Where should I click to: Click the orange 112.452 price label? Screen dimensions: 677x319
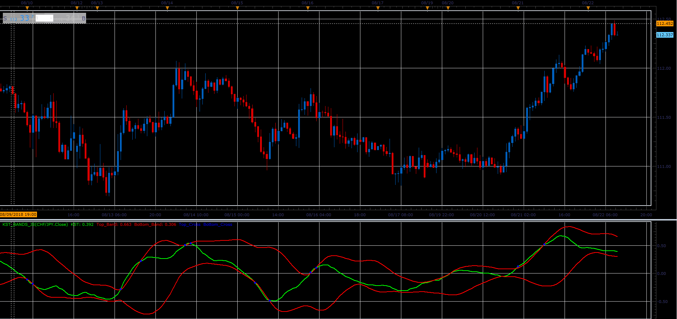[665, 23]
